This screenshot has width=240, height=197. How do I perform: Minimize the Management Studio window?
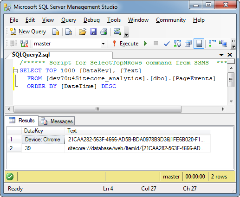click(x=196, y=5)
